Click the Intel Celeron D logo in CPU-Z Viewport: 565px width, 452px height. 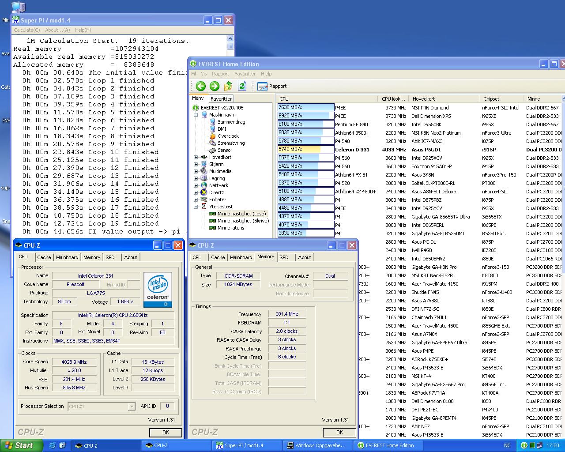point(158,290)
